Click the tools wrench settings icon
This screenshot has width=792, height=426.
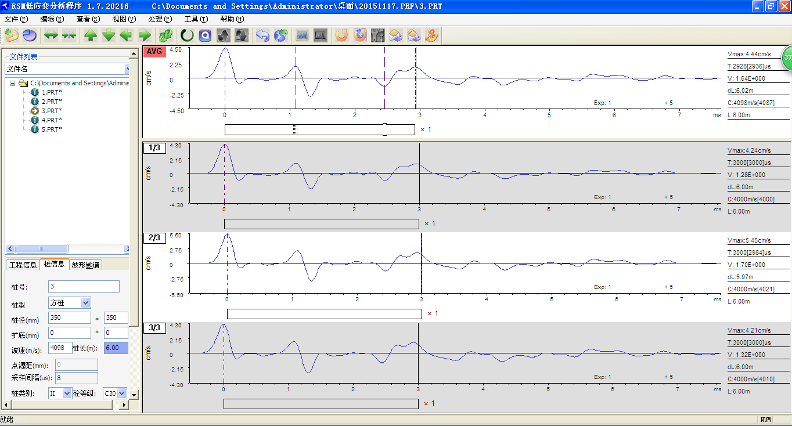coord(378,35)
